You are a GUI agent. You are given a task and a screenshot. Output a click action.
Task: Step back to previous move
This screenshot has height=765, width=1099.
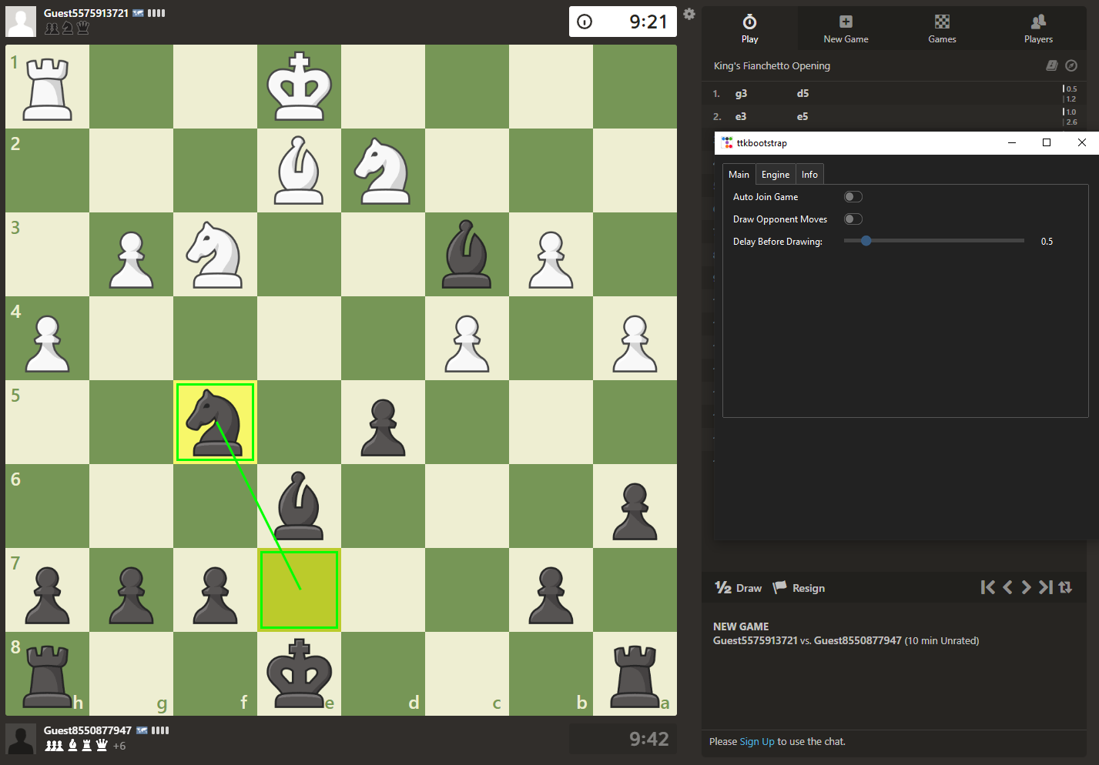[x=1007, y=587]
